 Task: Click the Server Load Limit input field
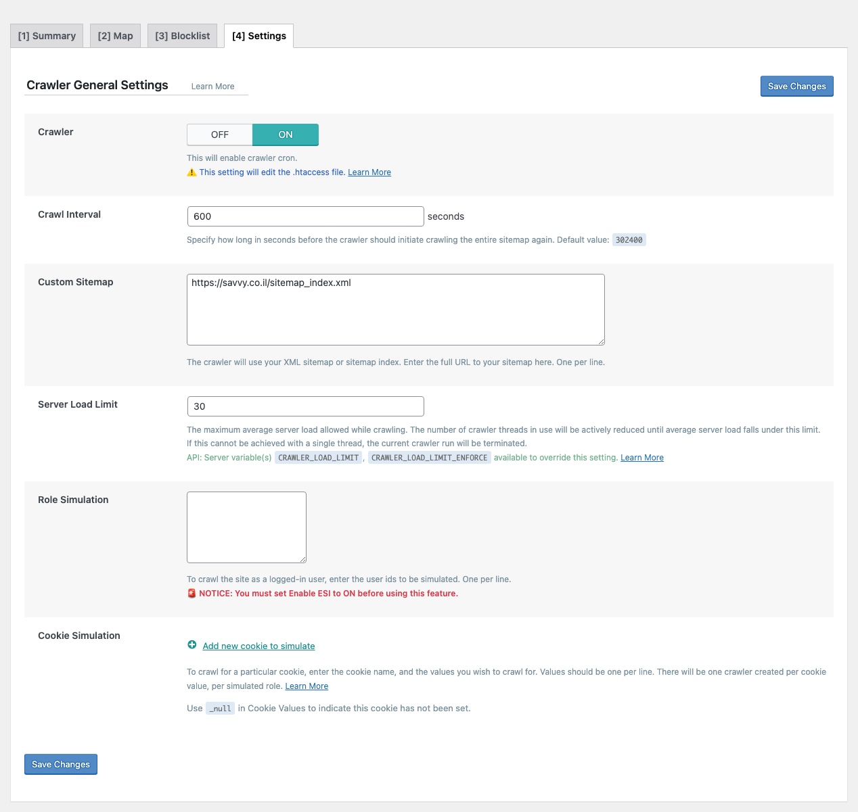point(305,406)
